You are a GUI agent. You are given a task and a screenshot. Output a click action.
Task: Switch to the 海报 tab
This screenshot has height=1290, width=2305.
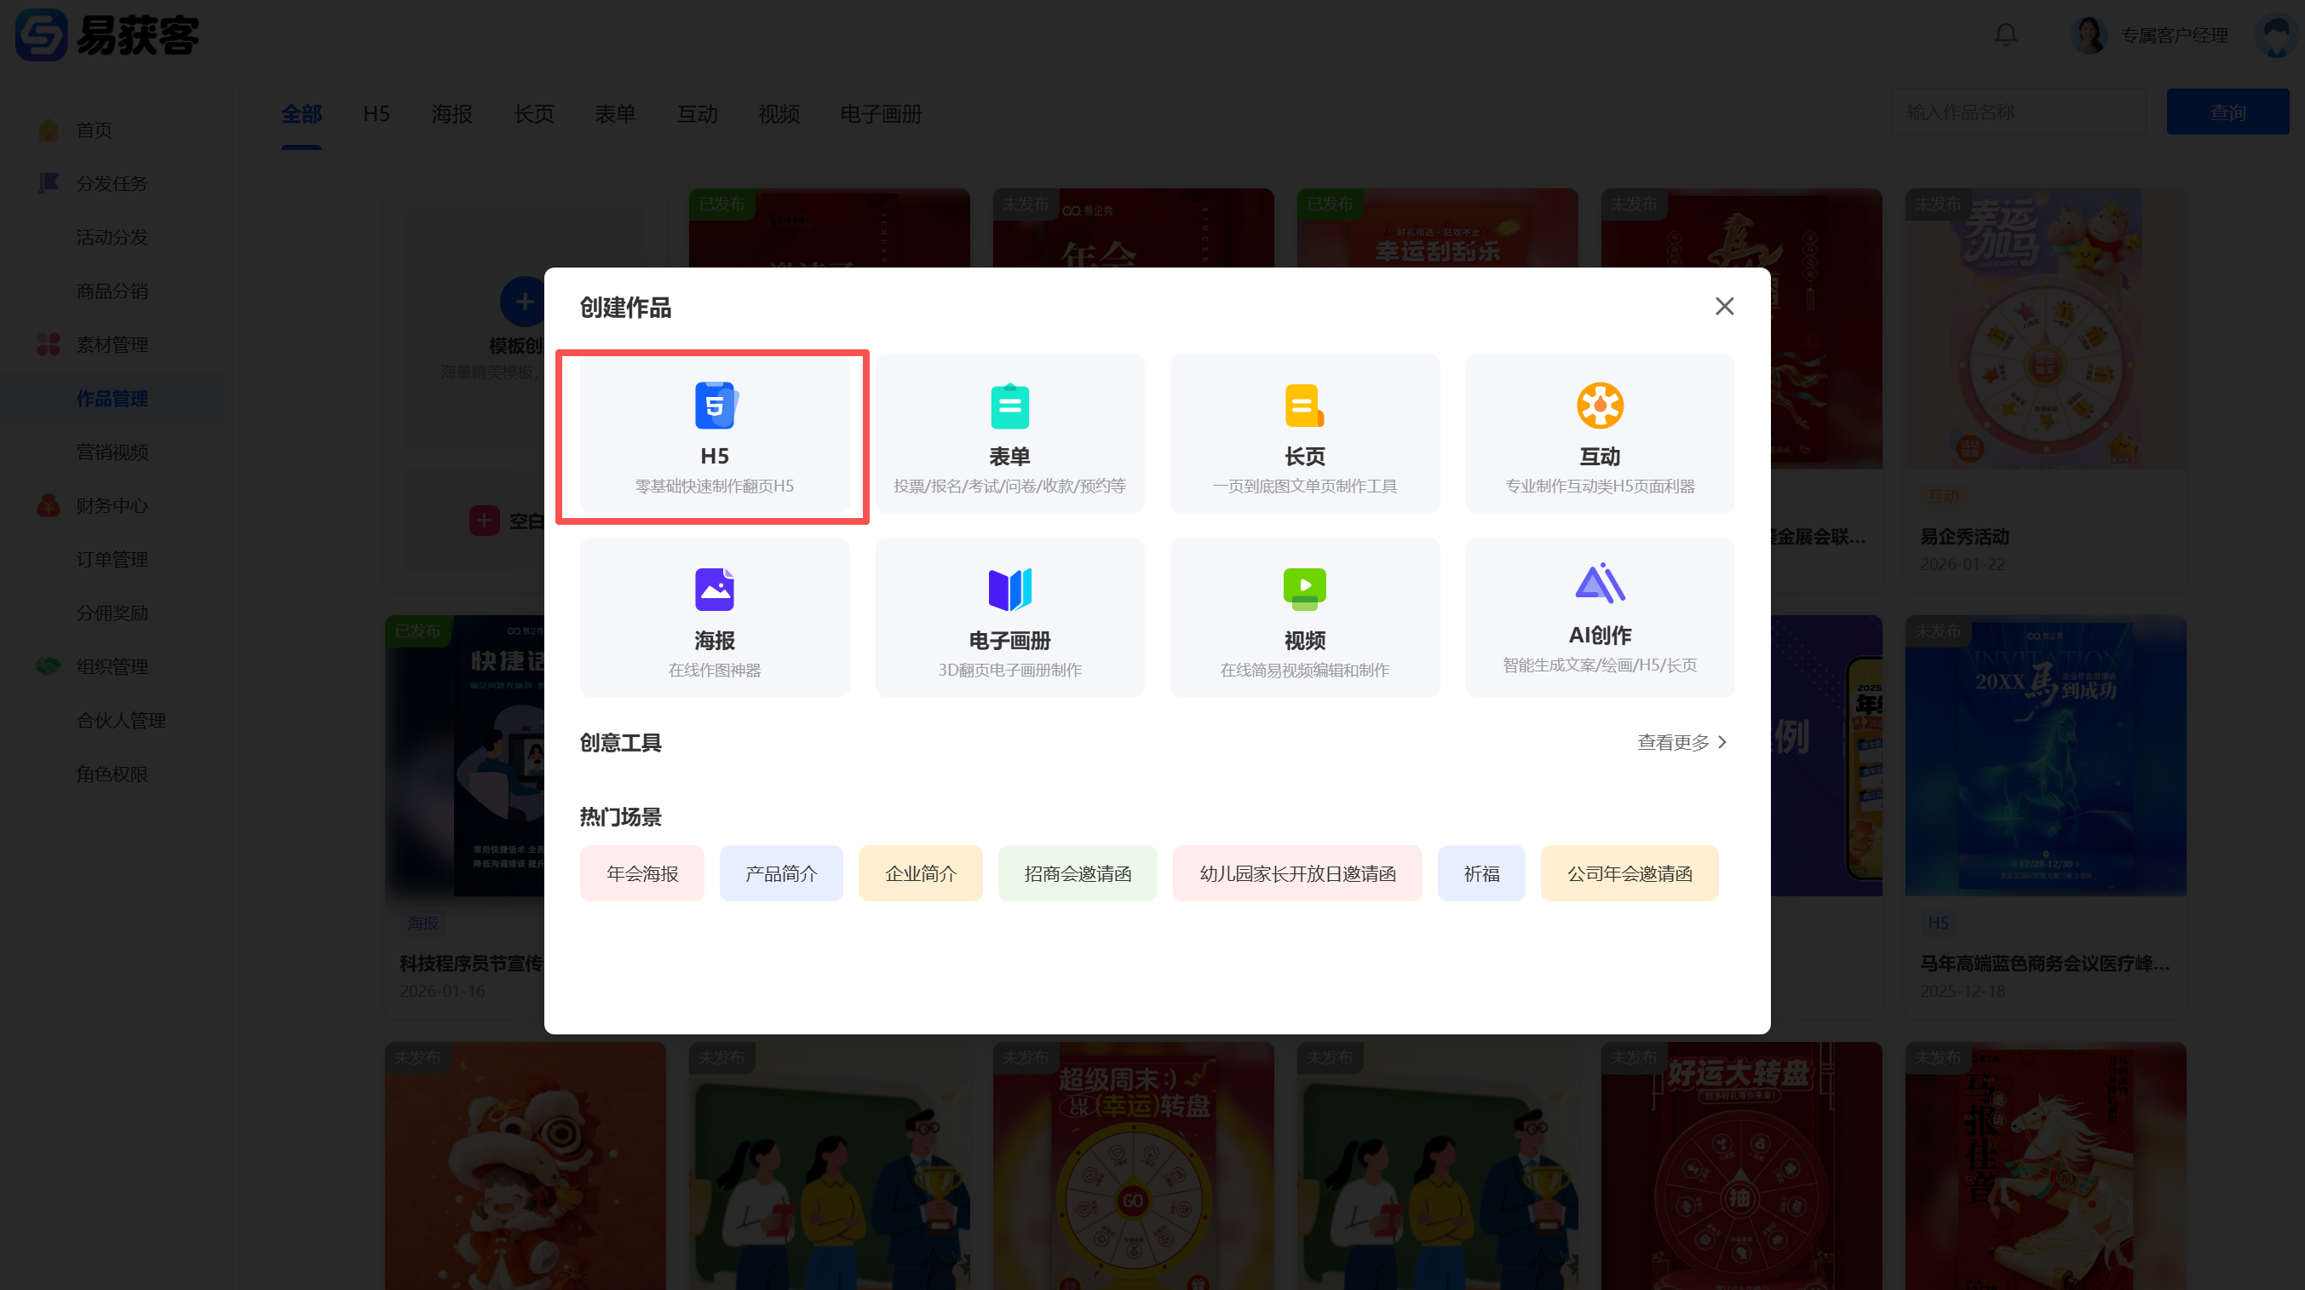[451, 113]
